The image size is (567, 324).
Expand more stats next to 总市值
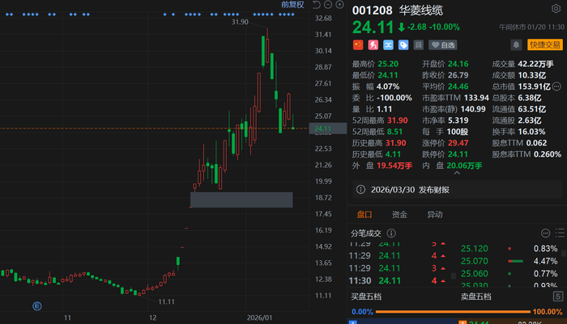pyautogui.click(x=558, y=86)
